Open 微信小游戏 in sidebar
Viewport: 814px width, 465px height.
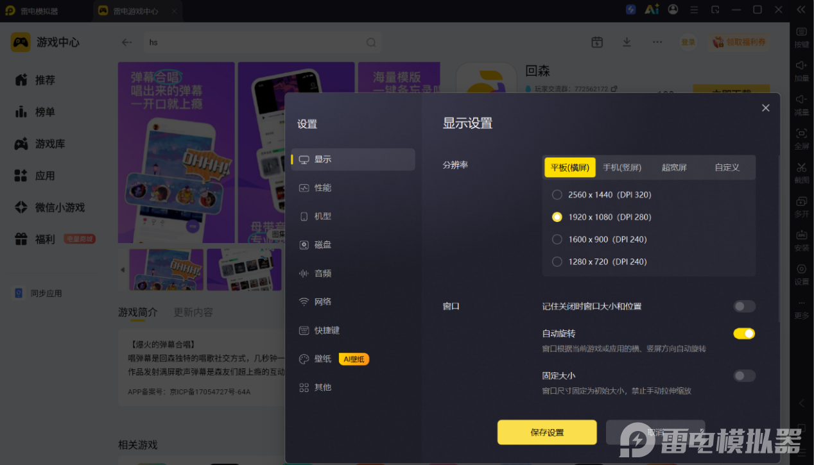point(51,208)
